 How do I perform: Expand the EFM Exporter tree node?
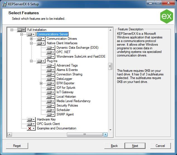(x=41, y=83)
